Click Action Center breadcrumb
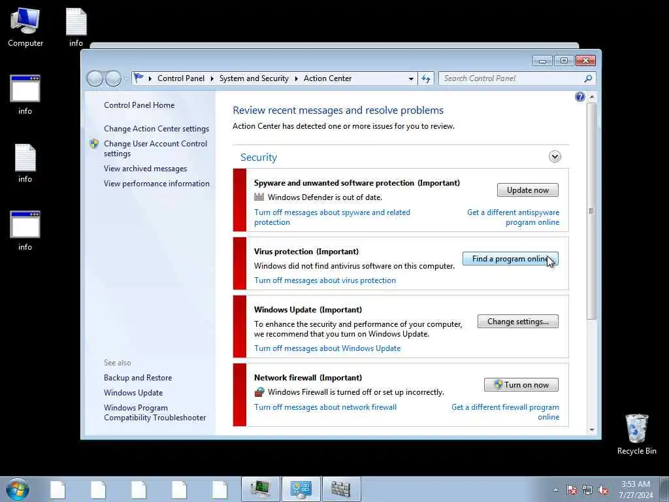Image resolution: width=669 pixels, height=502 pixels. 328,78
